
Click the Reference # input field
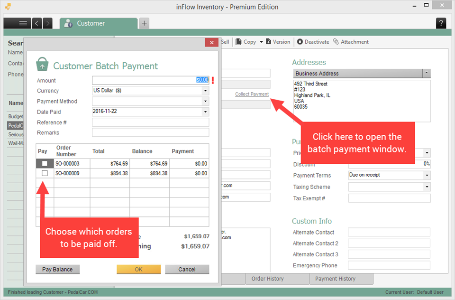pos(150,122)
